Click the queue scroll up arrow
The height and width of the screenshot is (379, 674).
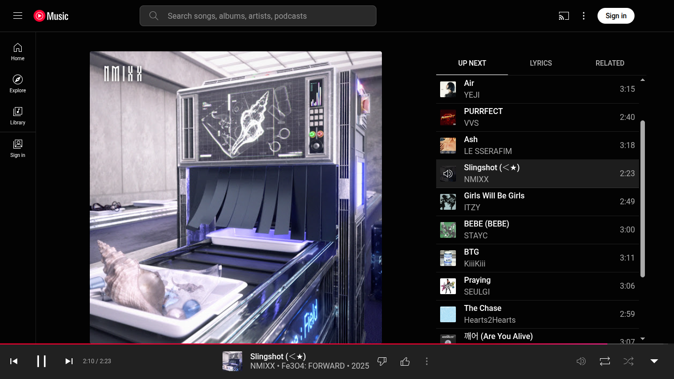point(642,79)
